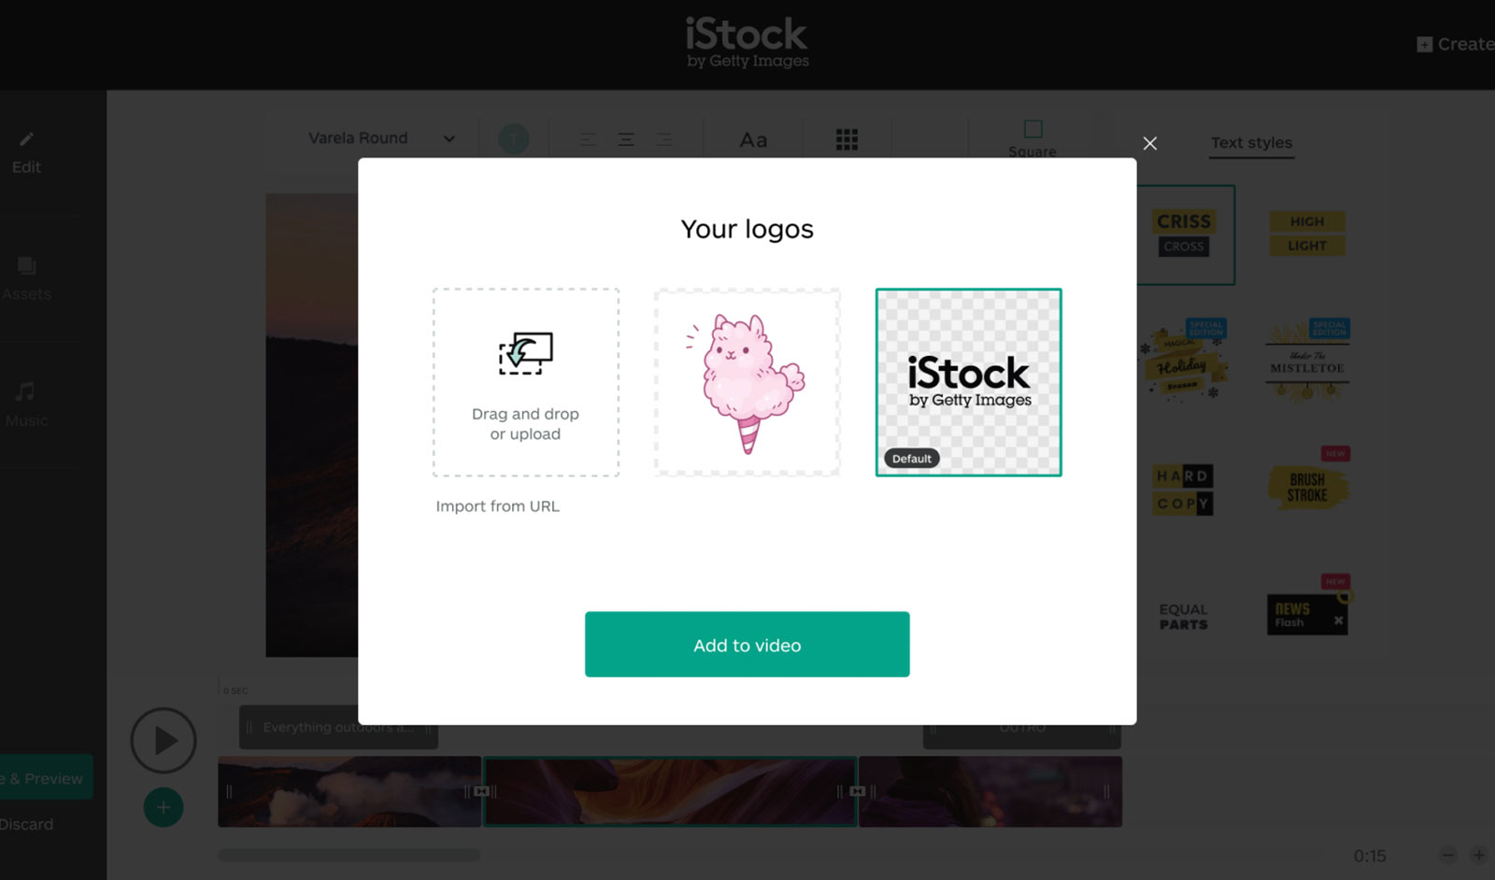Select center text alignment icon
This screenshot has height=880, width=1495.
tap(626, 140)
